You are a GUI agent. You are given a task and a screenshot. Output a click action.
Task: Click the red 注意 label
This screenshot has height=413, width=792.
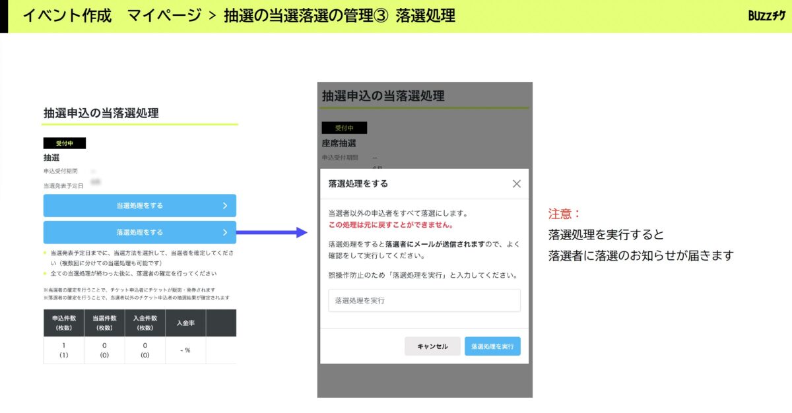tap(564, 214)
